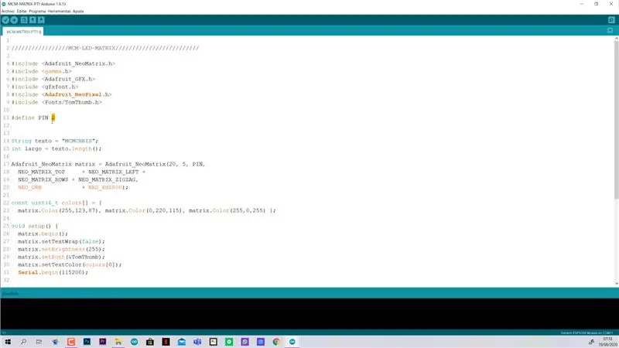Click matrix.setBrightness(255) on line 28
The width and height of the screenshot is (619, 348).
click(61, 249)
